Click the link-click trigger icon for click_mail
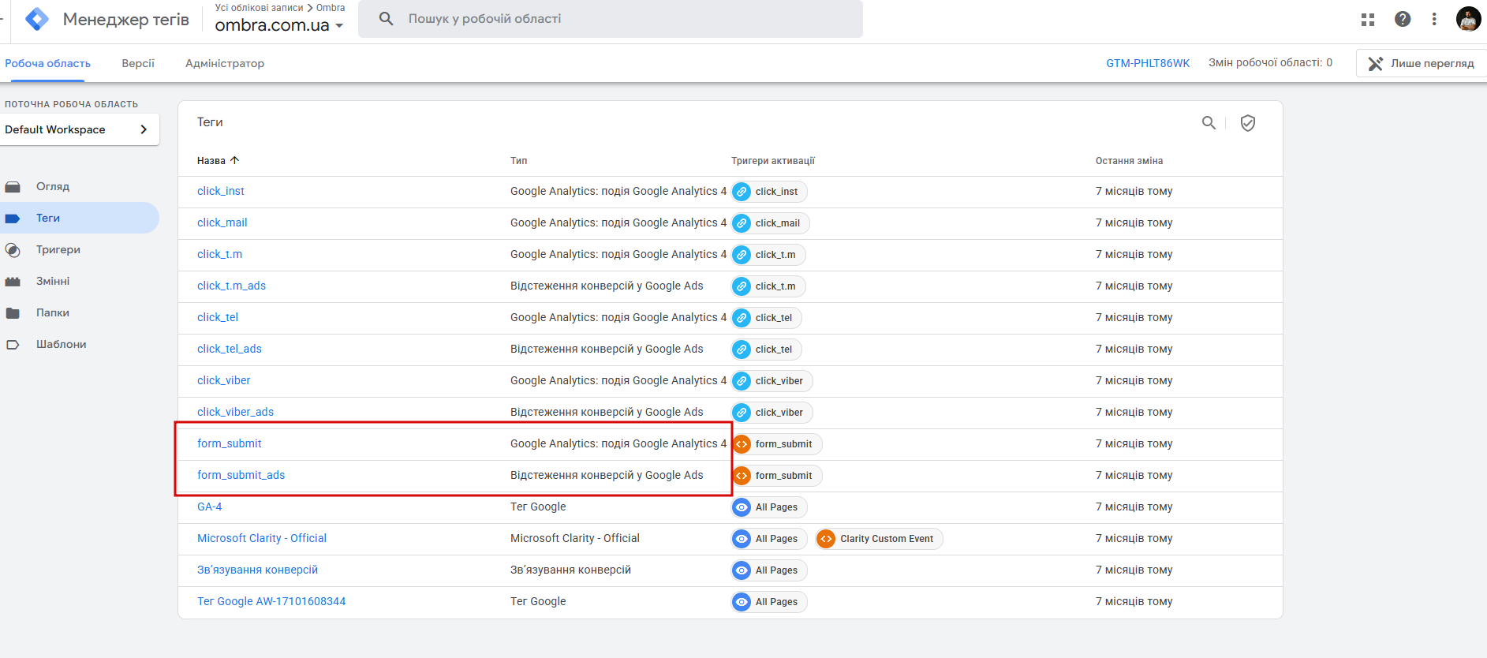 (x=742, y=223)
